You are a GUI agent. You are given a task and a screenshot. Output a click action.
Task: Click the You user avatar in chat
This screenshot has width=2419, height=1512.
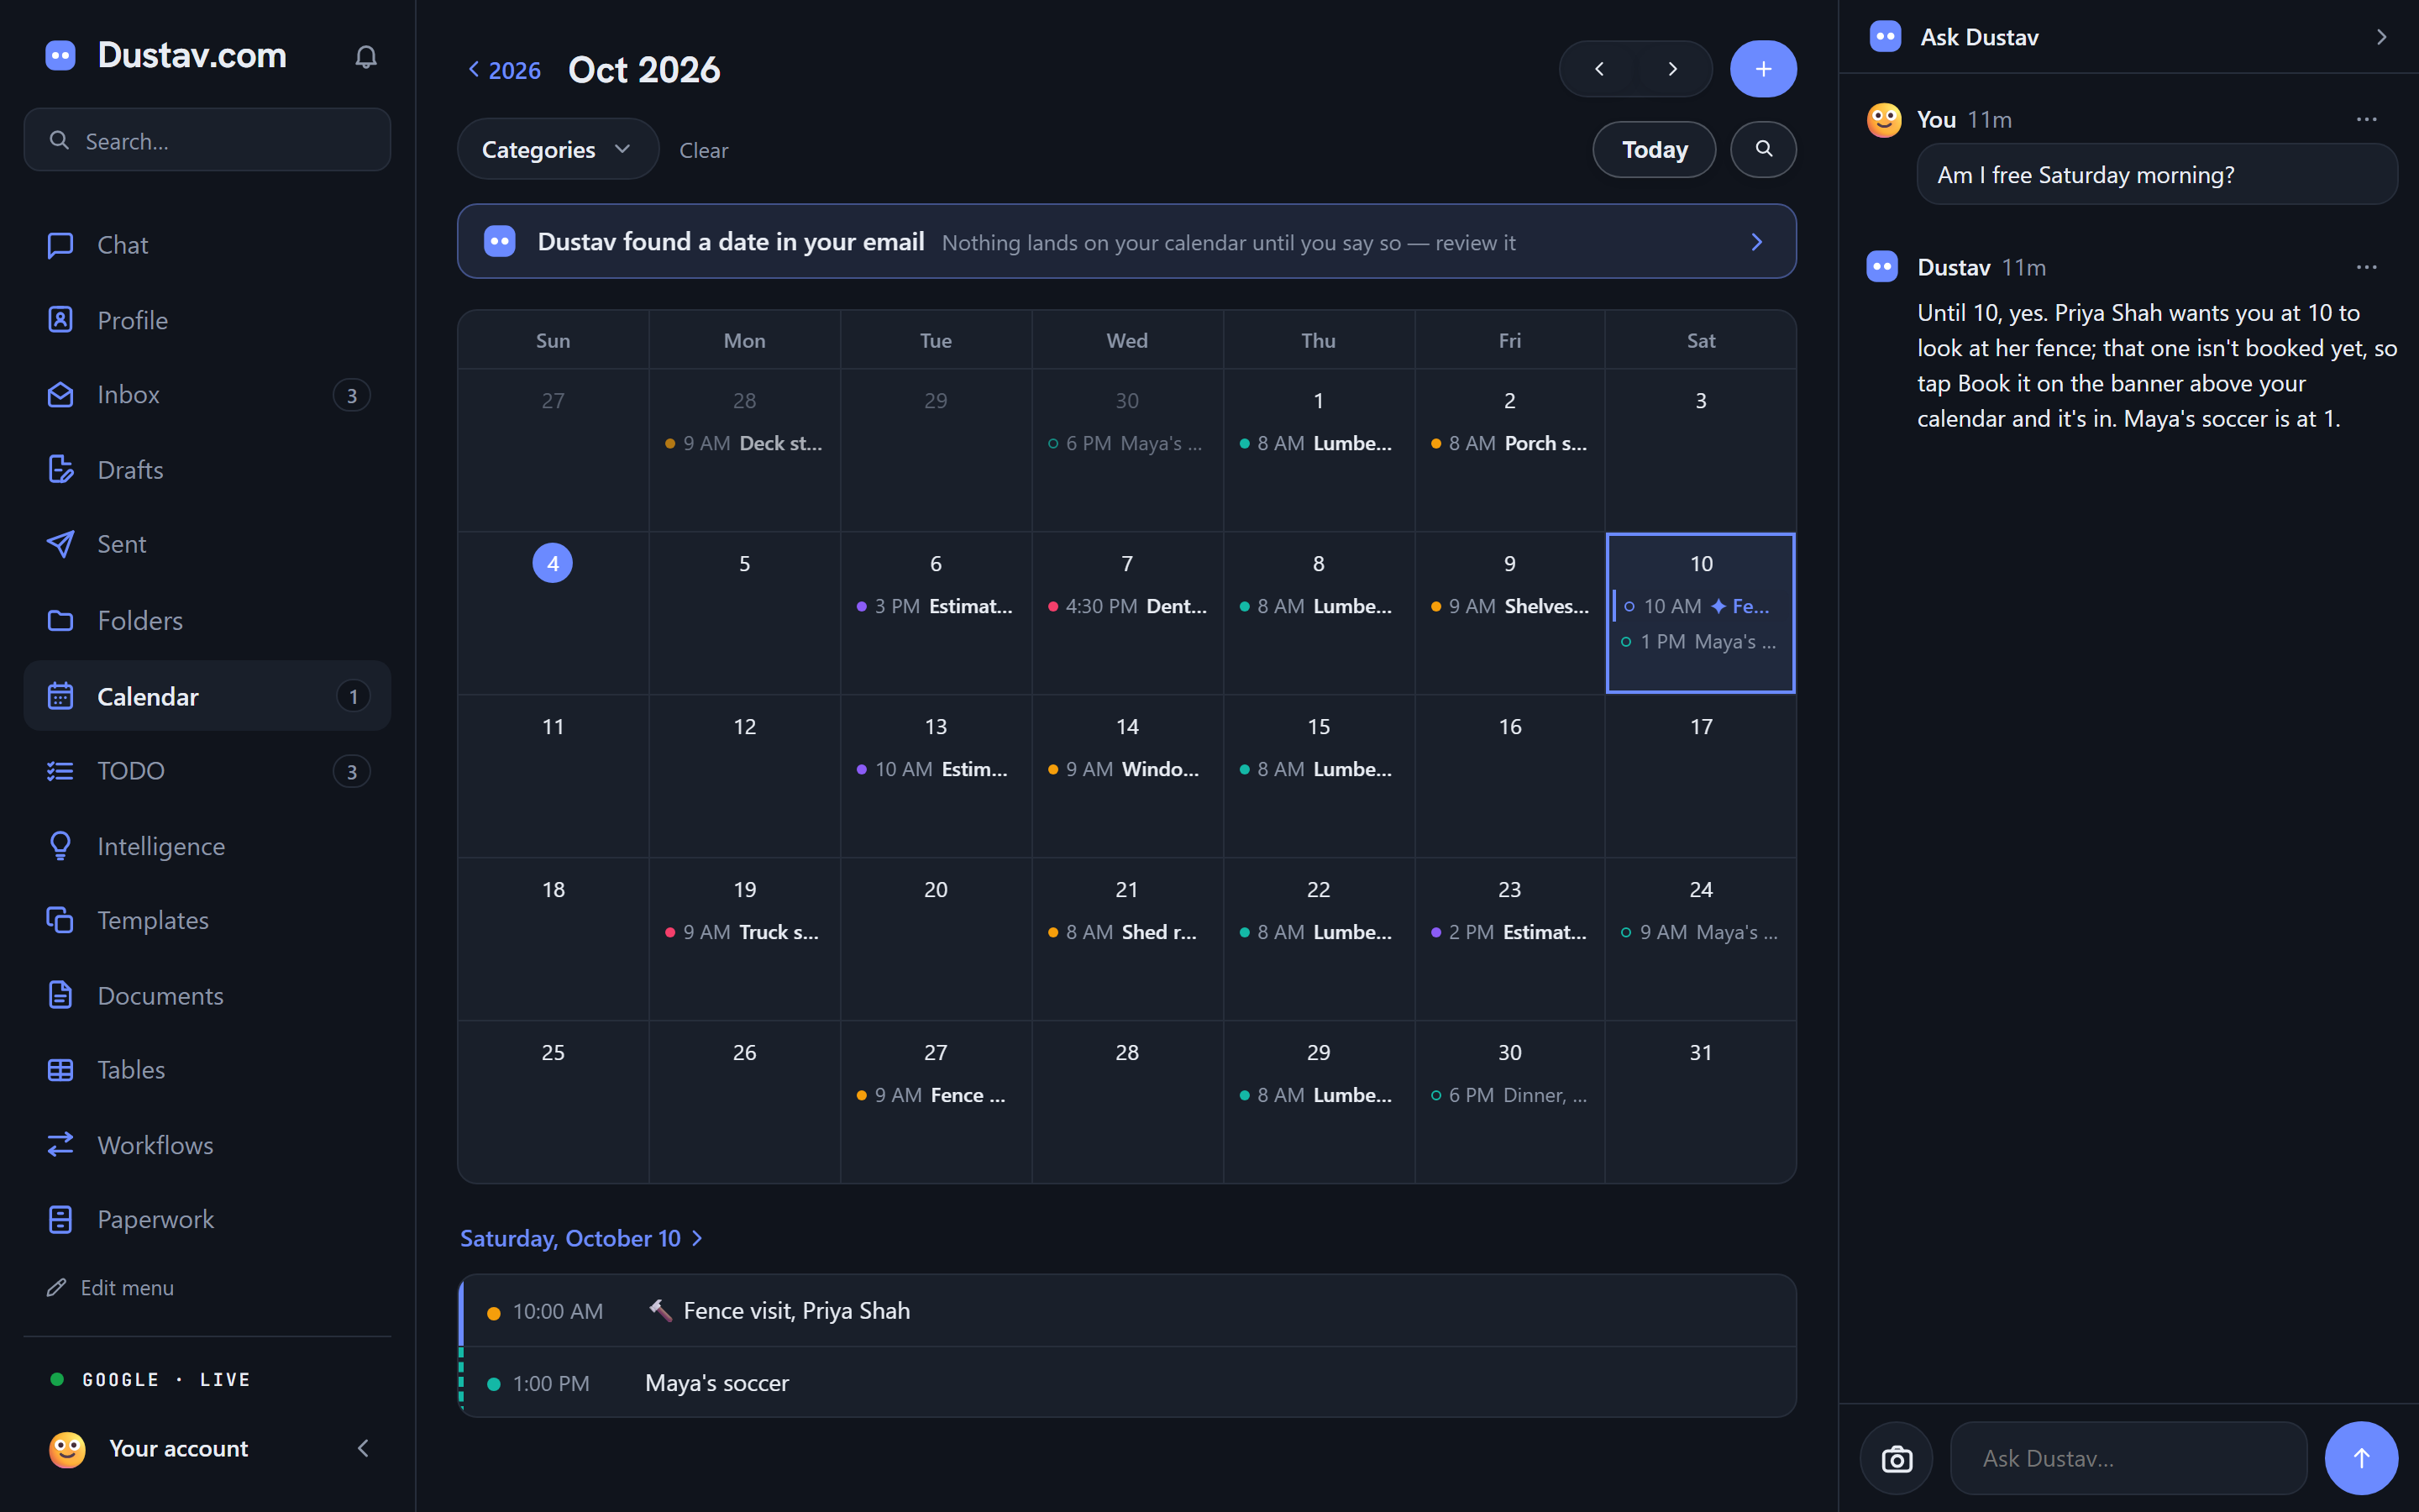1884,120
